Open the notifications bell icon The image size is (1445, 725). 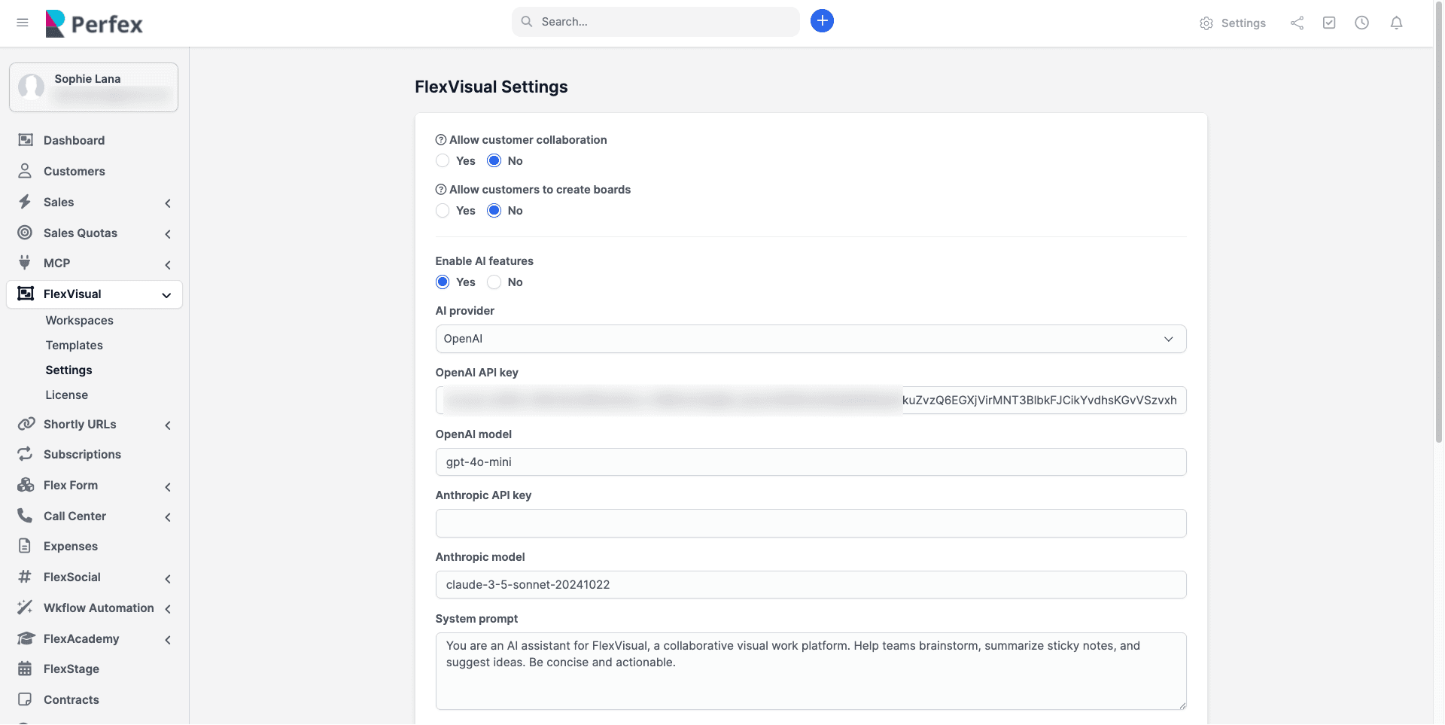coord(1396,23)
